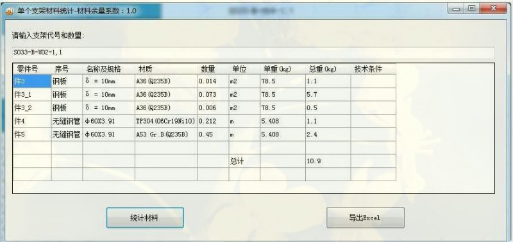Select the 数量 column header
Image resolution: width=513 pixels, height=242 pixels.
[213, 69]
